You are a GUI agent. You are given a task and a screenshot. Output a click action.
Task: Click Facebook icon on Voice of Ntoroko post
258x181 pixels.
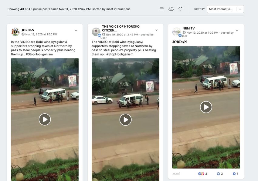click(x=104, y=34)
